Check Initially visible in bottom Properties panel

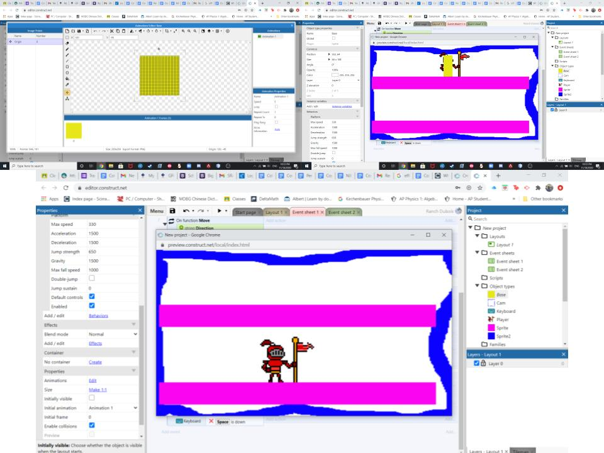(x=92, y=398)
